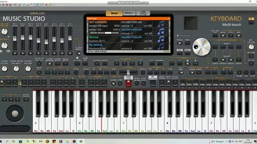The width and height of the screenshot is (257, 144).
Task: Click INTRO 1 button
Action: 2,83
